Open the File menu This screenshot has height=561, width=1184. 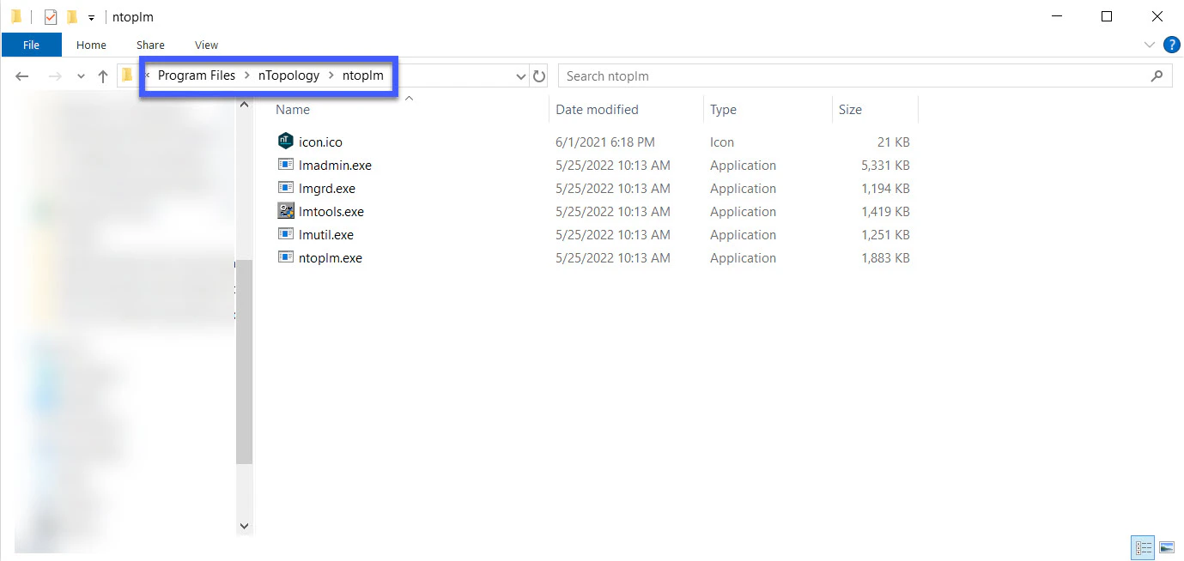(x=32, y=45)
